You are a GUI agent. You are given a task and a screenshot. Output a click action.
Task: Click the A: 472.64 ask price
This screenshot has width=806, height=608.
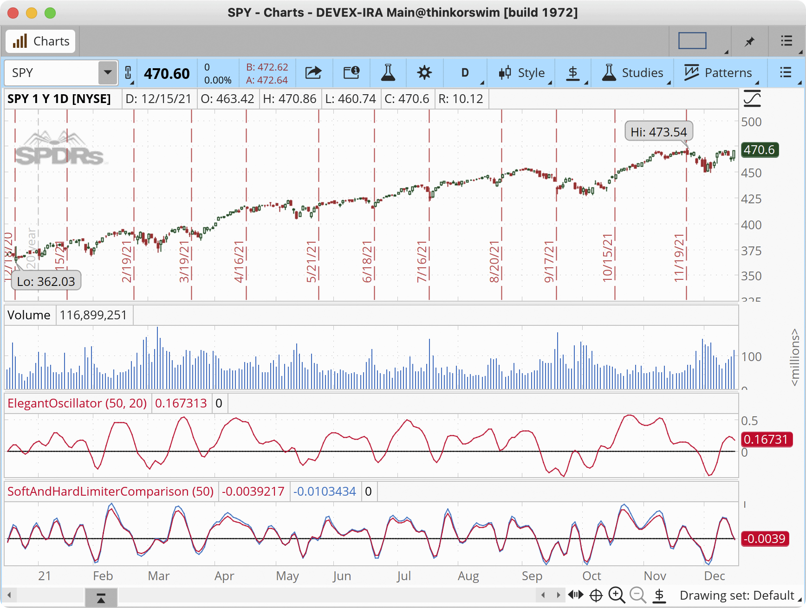267,80
